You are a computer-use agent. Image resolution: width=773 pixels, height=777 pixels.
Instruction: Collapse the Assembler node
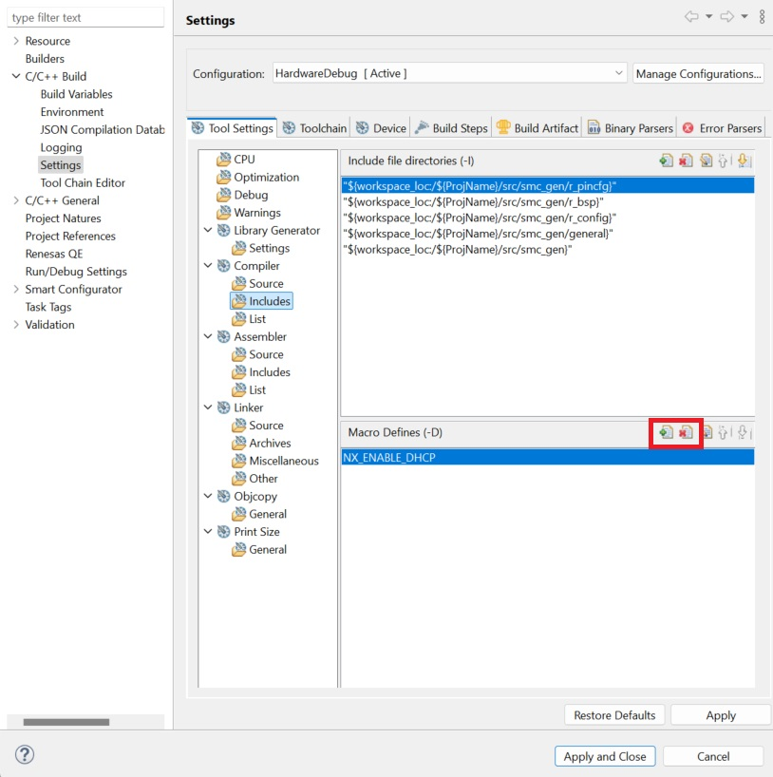pos(208,337)
